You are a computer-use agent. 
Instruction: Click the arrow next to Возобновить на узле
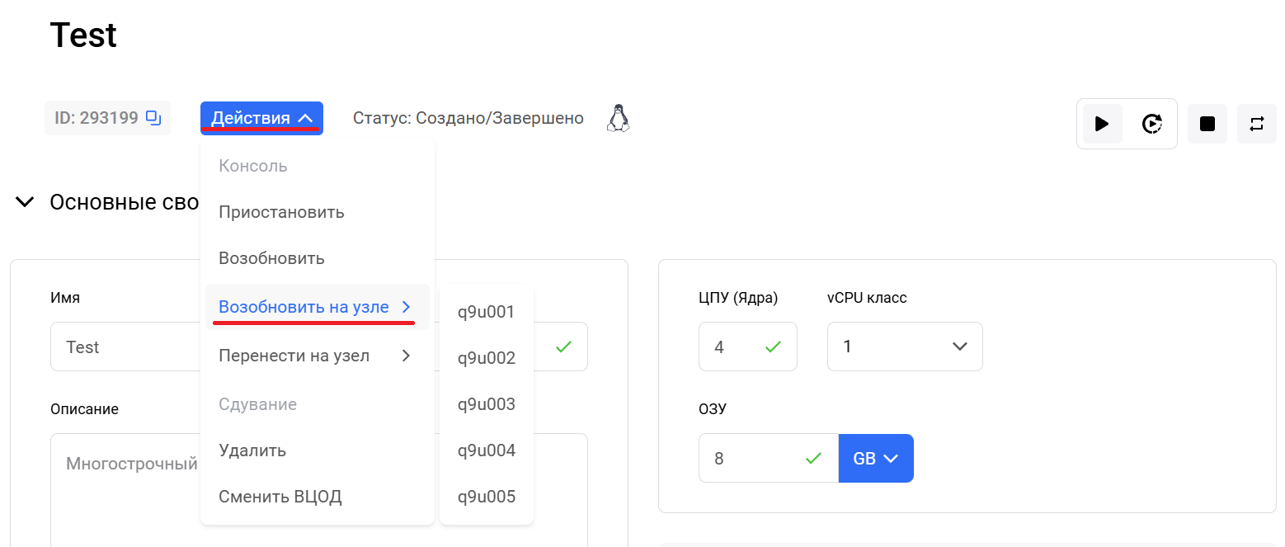pos(406,307)
